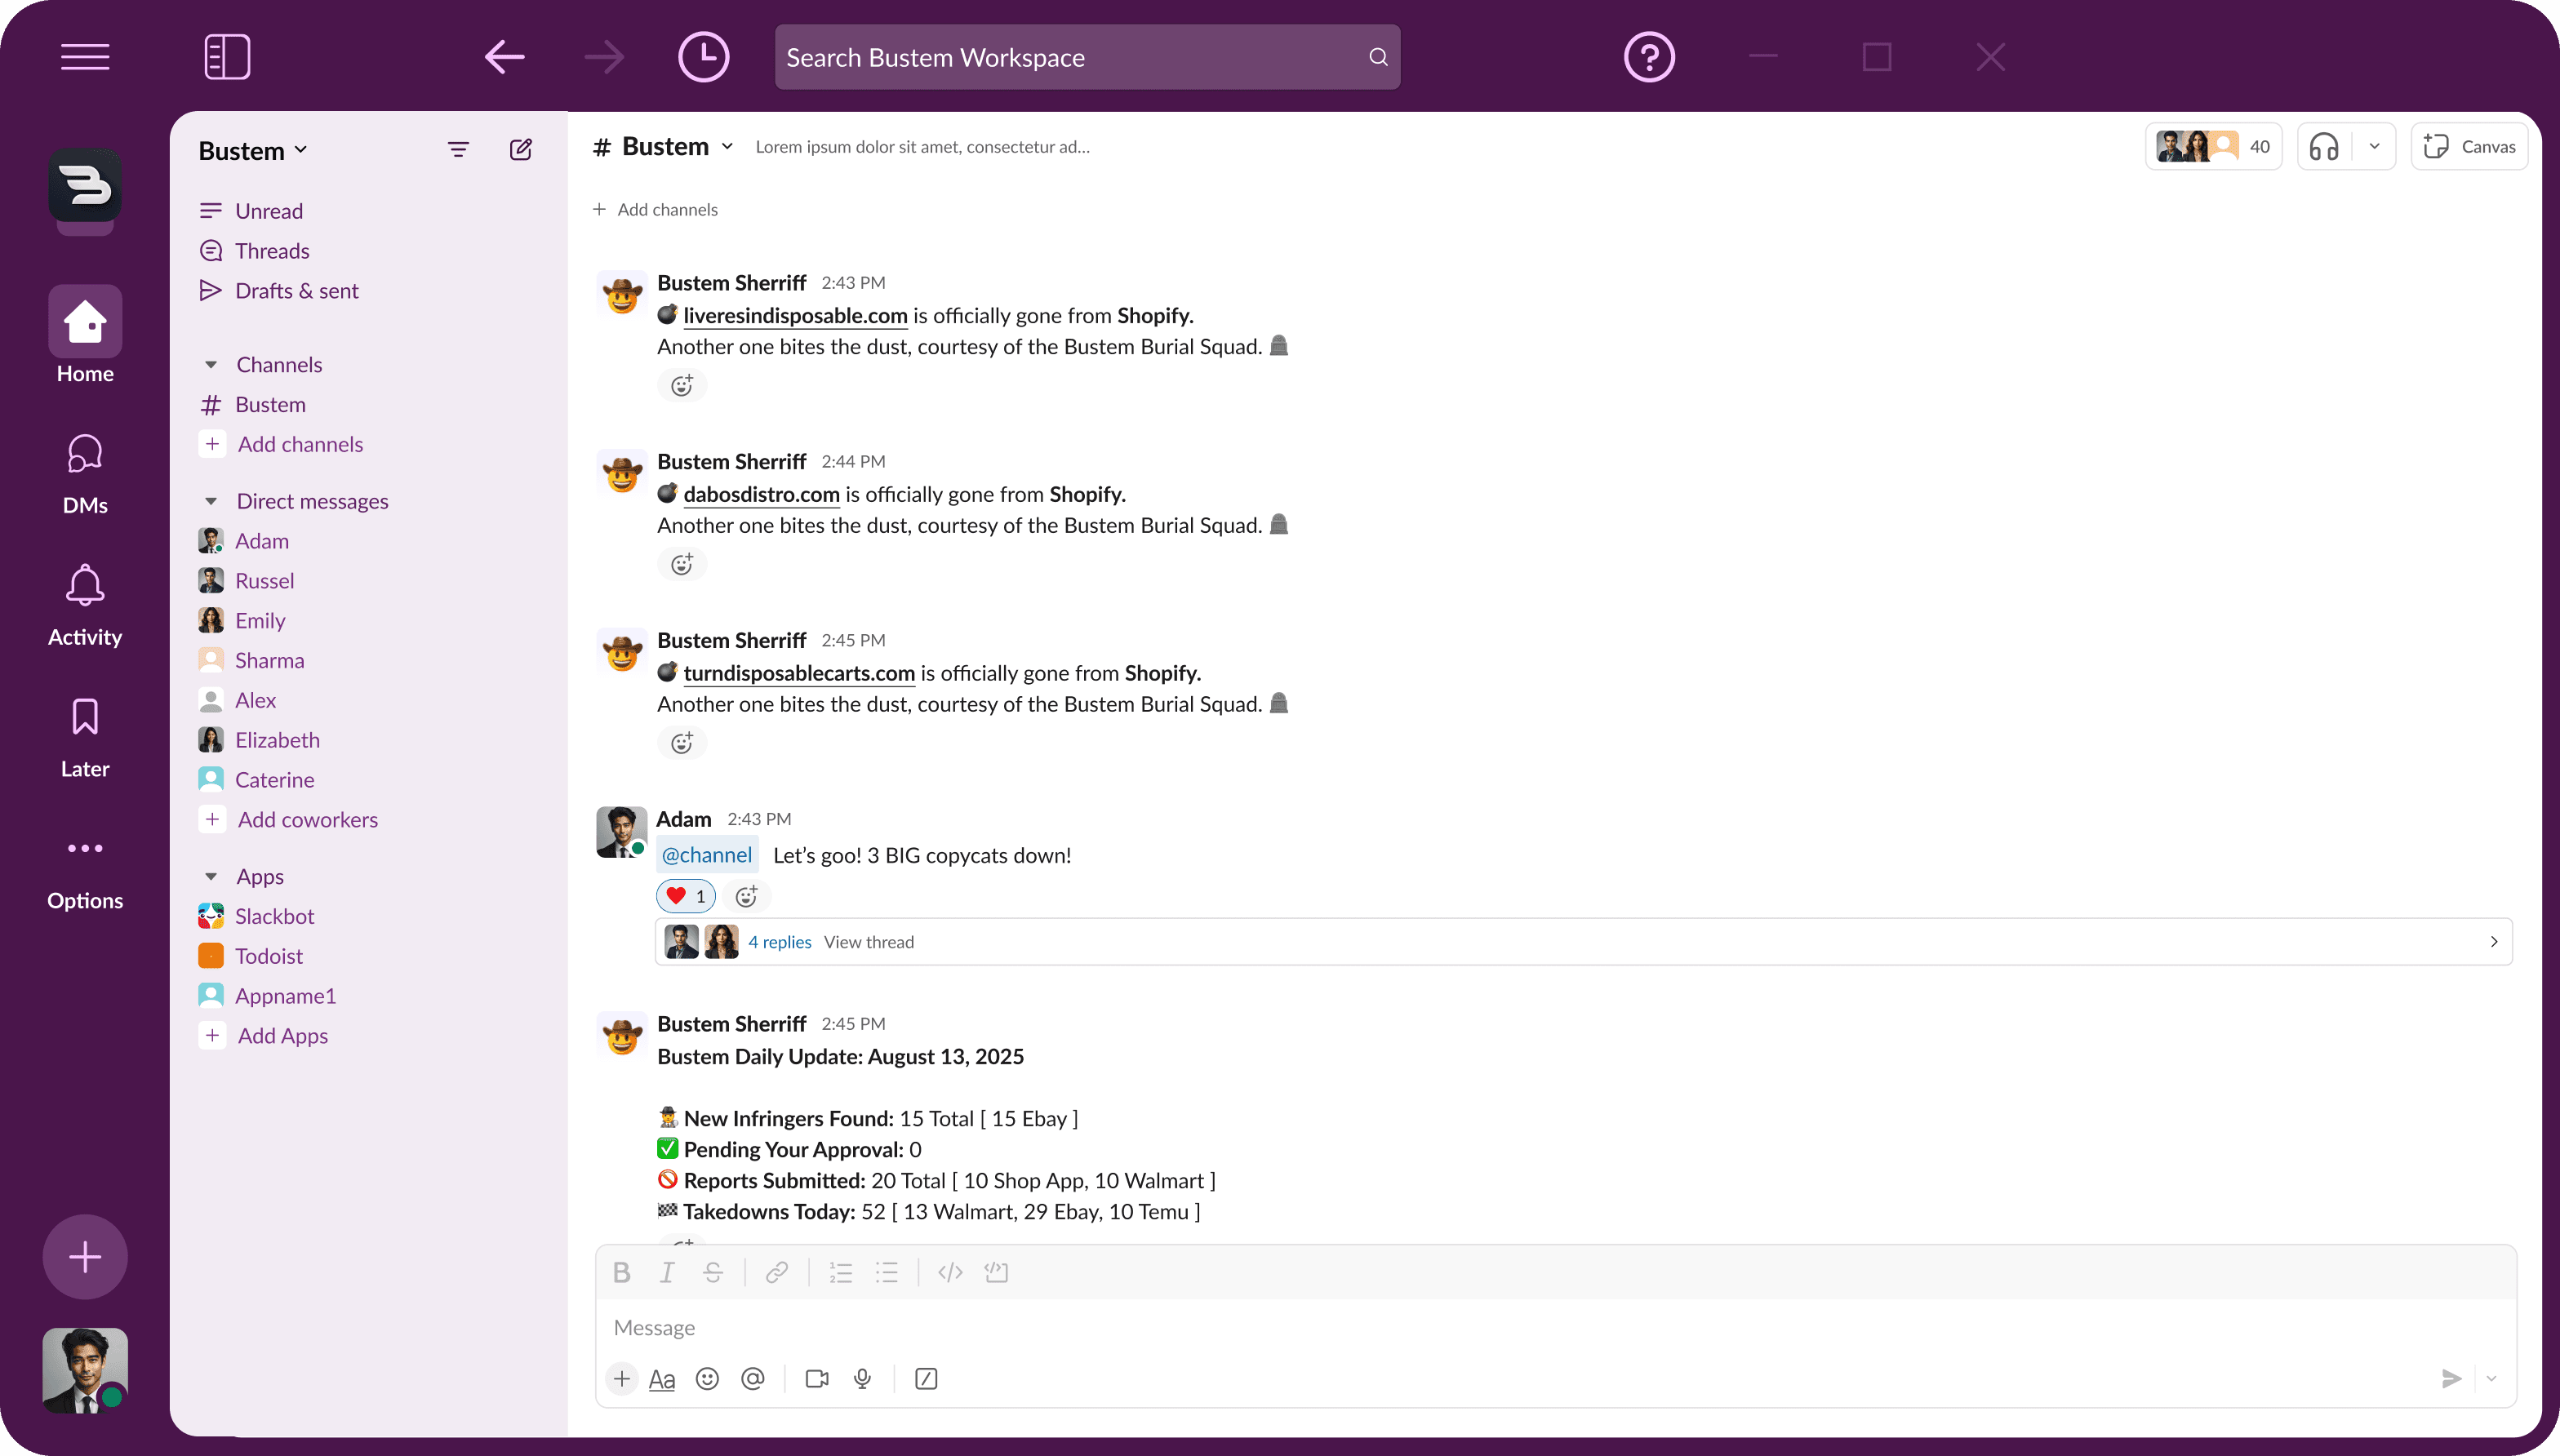Insert a code block in message toolbar
The width and height of the screenshot is (2560, 1456).
[996, 1272]
